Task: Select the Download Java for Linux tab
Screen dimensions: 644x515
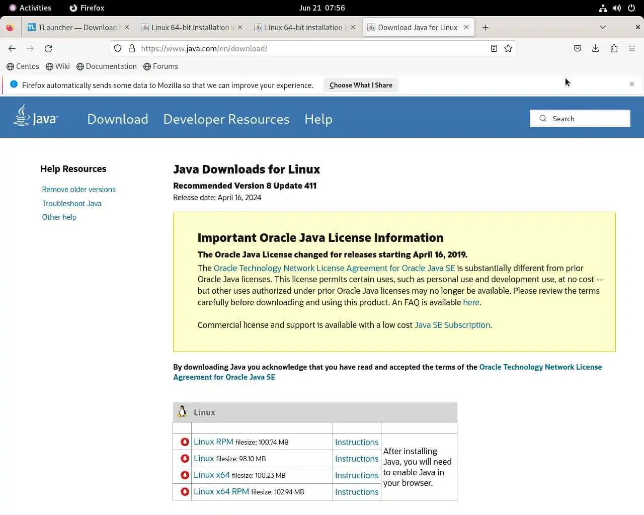Action: tap(418, 27)
